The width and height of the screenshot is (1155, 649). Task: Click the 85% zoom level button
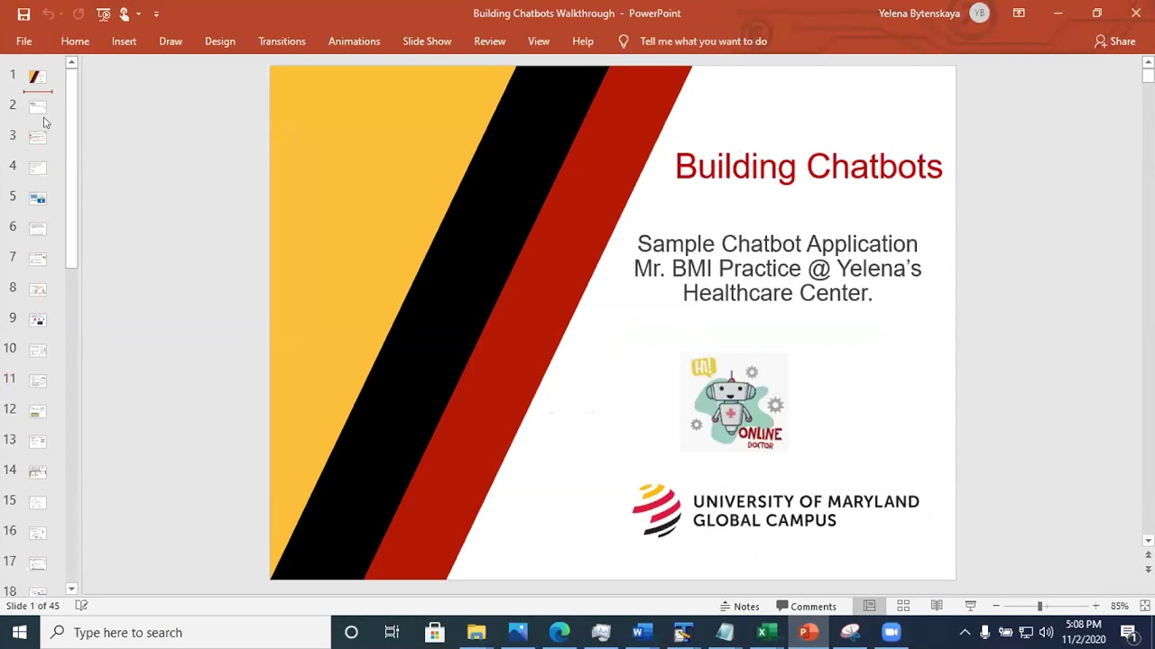[1119, 606]
